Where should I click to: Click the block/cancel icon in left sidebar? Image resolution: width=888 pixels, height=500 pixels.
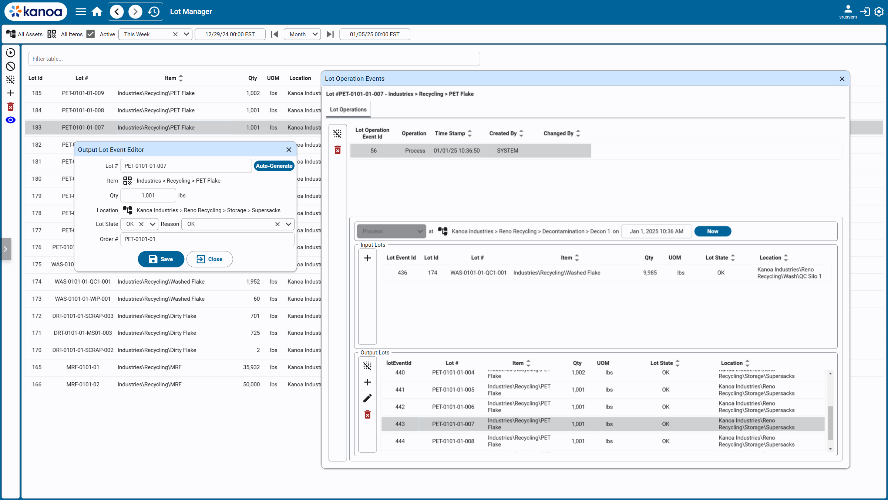(x=11, y=66)
